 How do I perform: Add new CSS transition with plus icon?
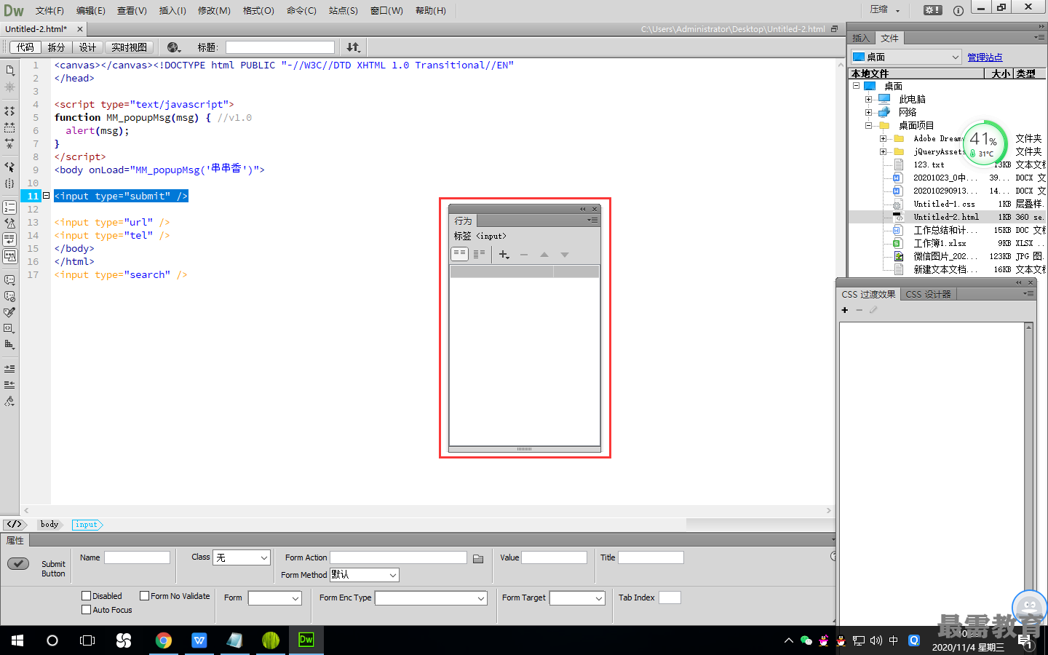pos(845,310)
